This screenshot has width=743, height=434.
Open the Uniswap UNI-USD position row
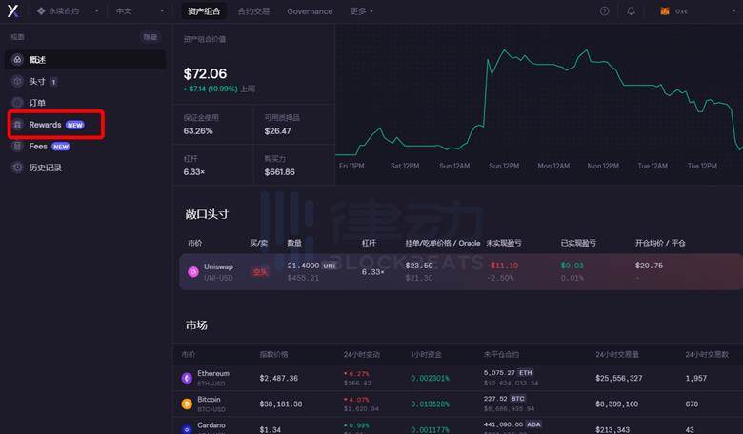pyautogui.click(x=461, y=271)
